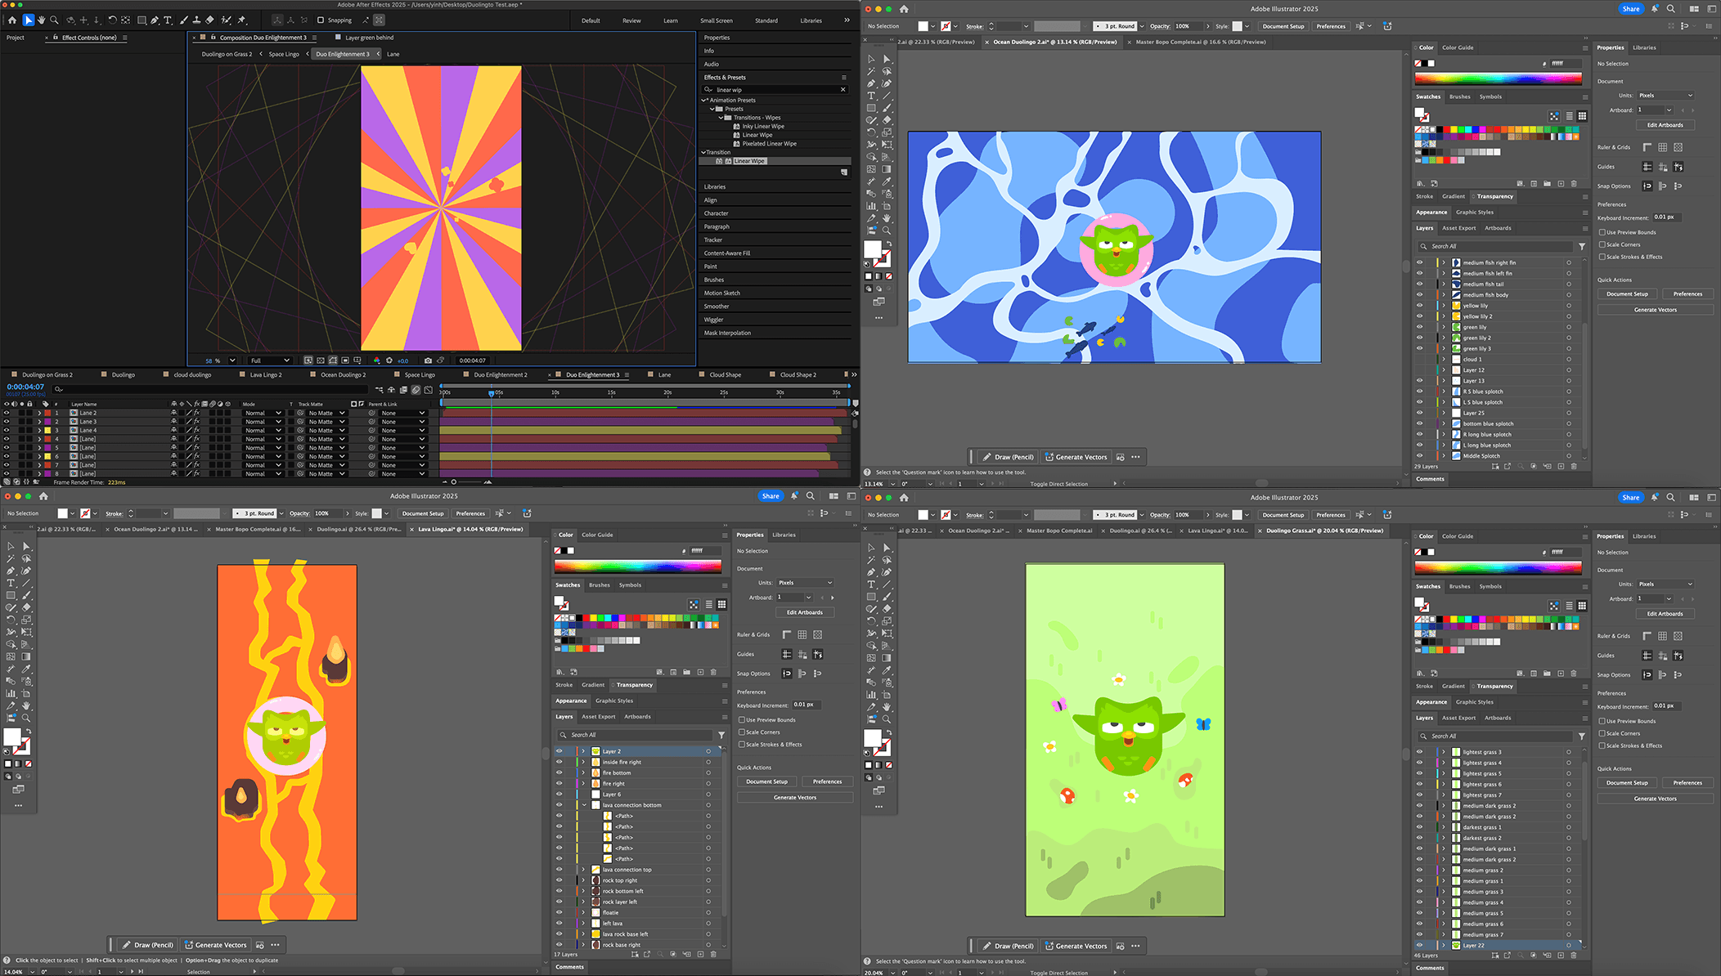The width and height of the screenshot is (1721, 976).
Task: Click the Home icon in After Effects
Action: 12,20
